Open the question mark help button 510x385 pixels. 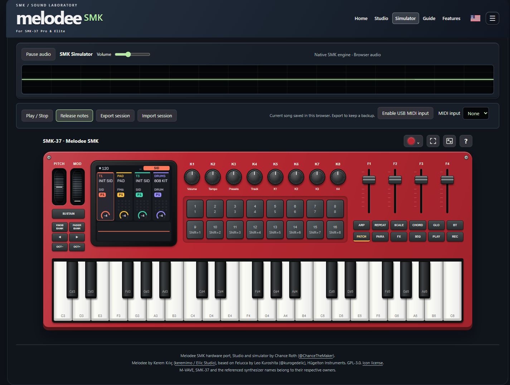click(466, 141)
